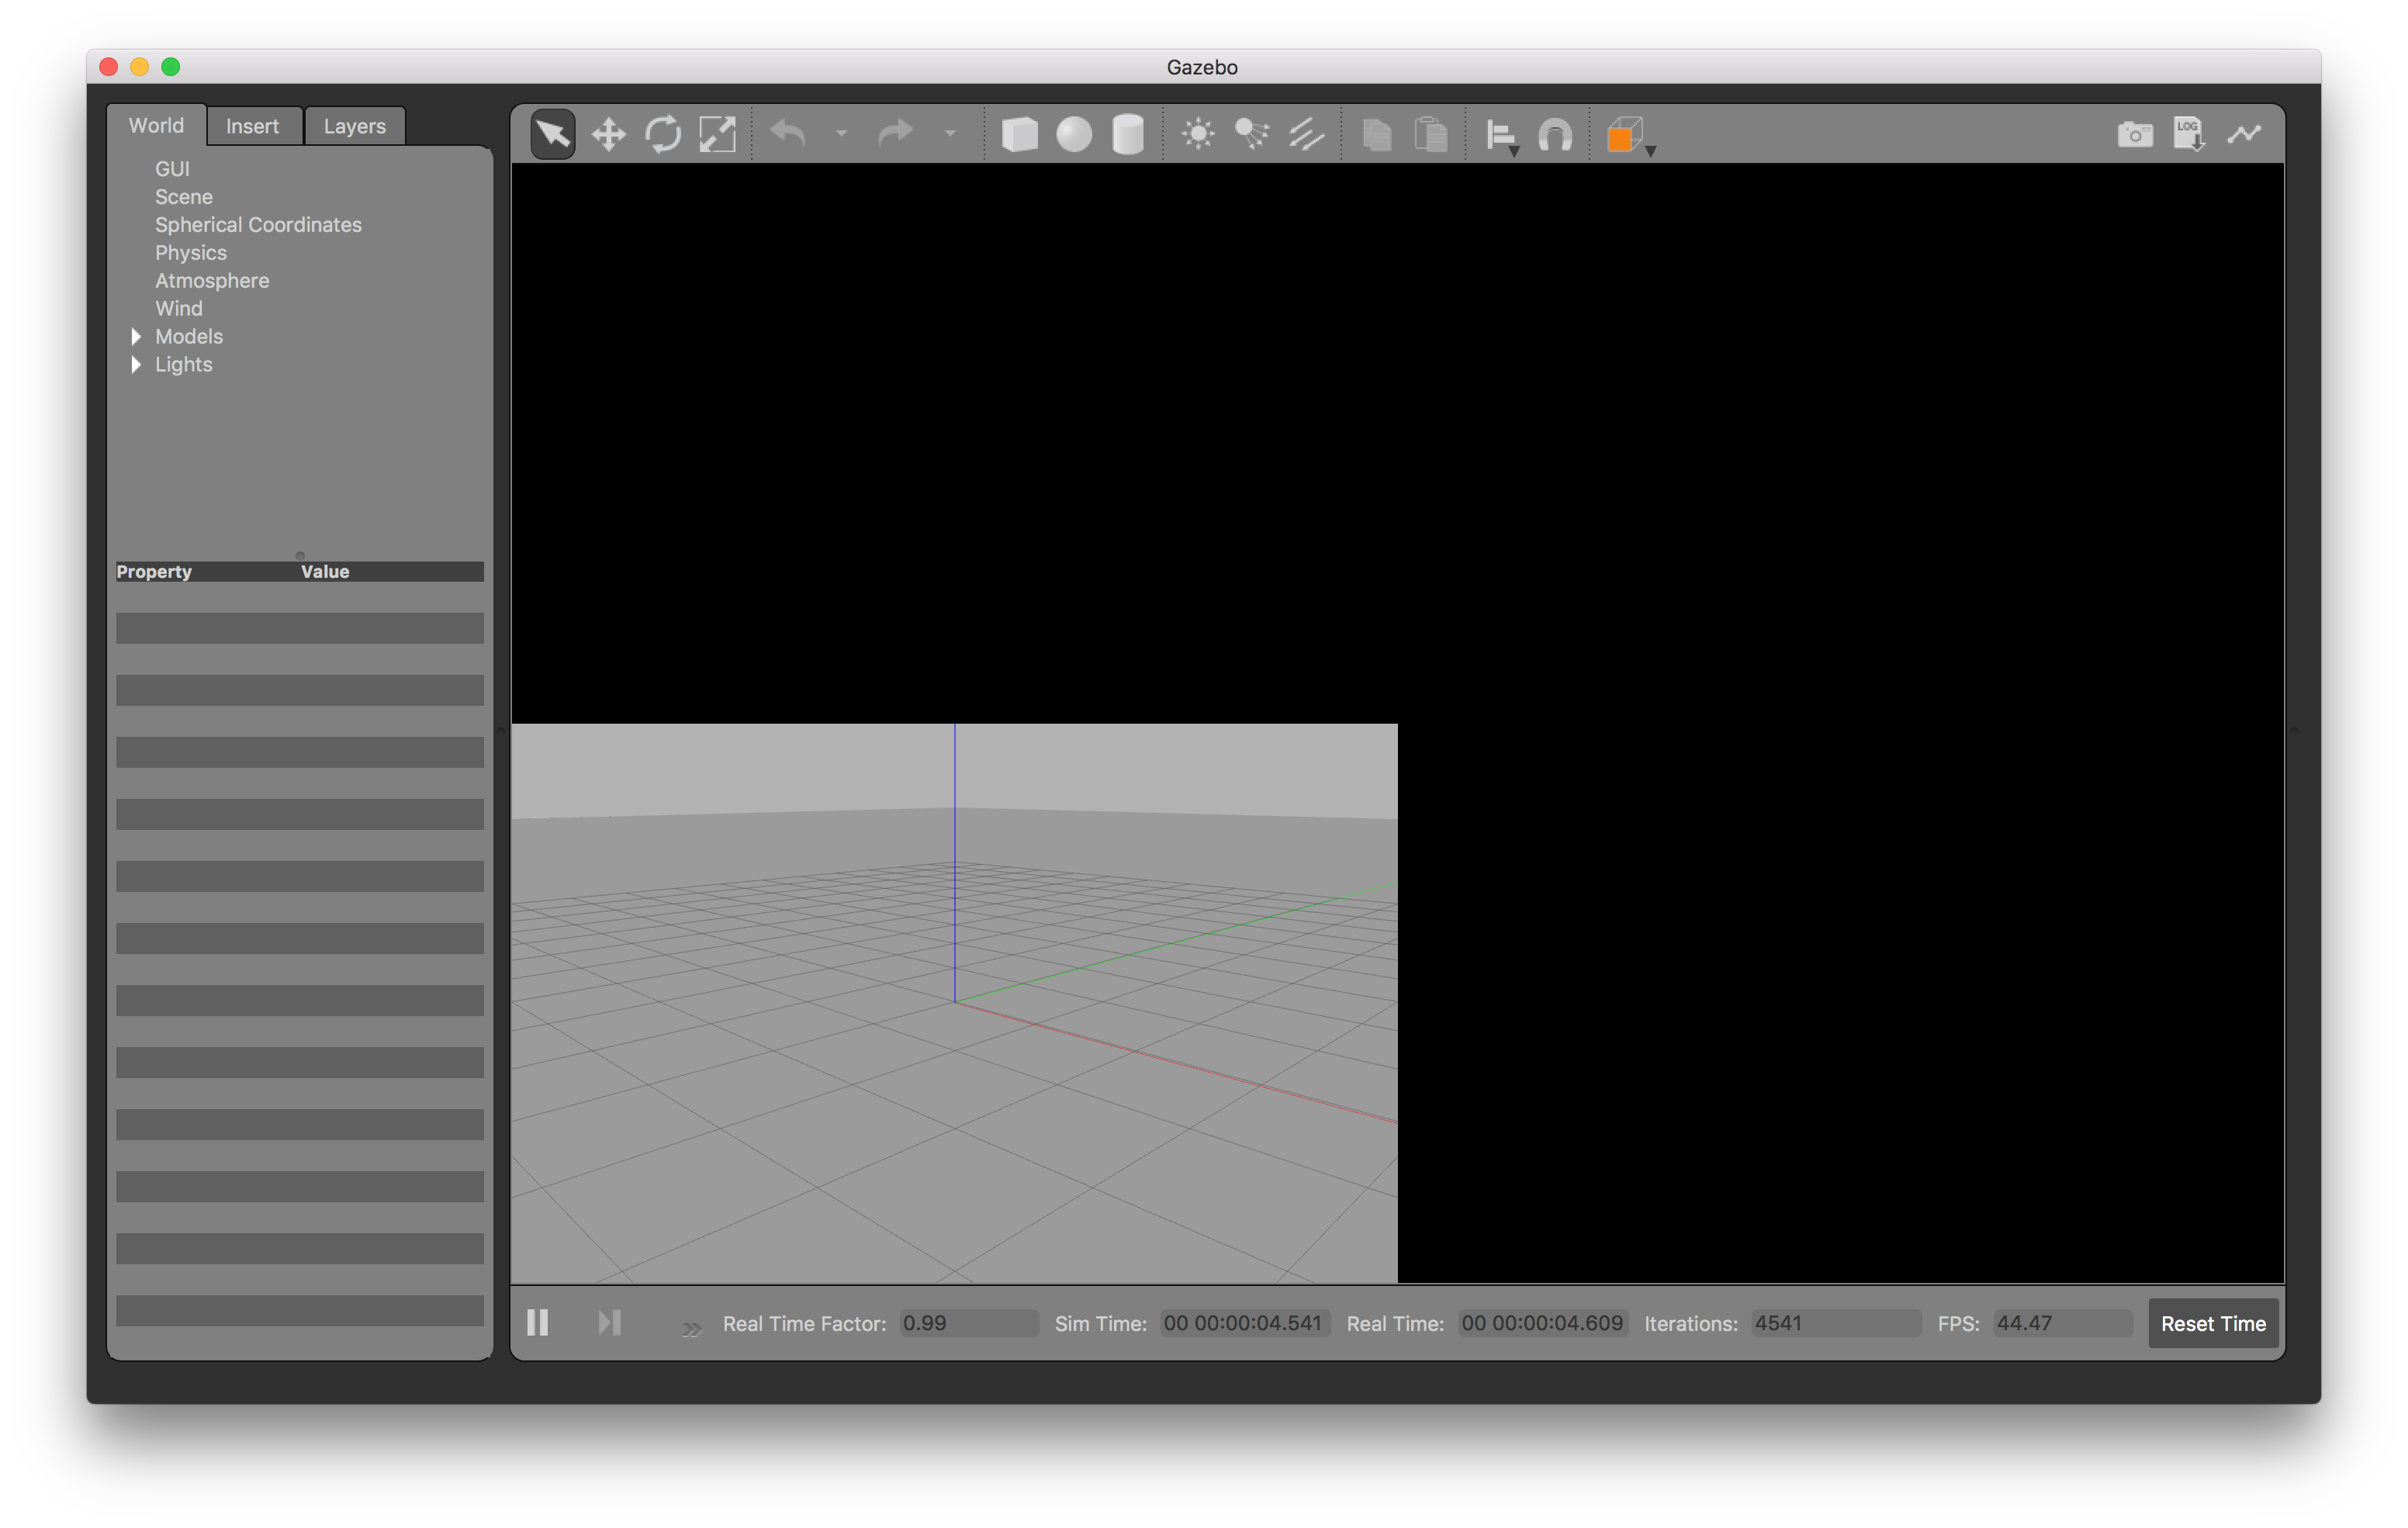Minimize the Gazebo window
2408x1528 pixels.
tap(140, 67)
